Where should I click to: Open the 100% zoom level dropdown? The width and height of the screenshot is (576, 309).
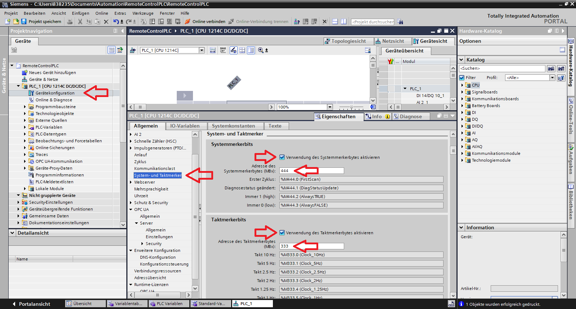329,107
